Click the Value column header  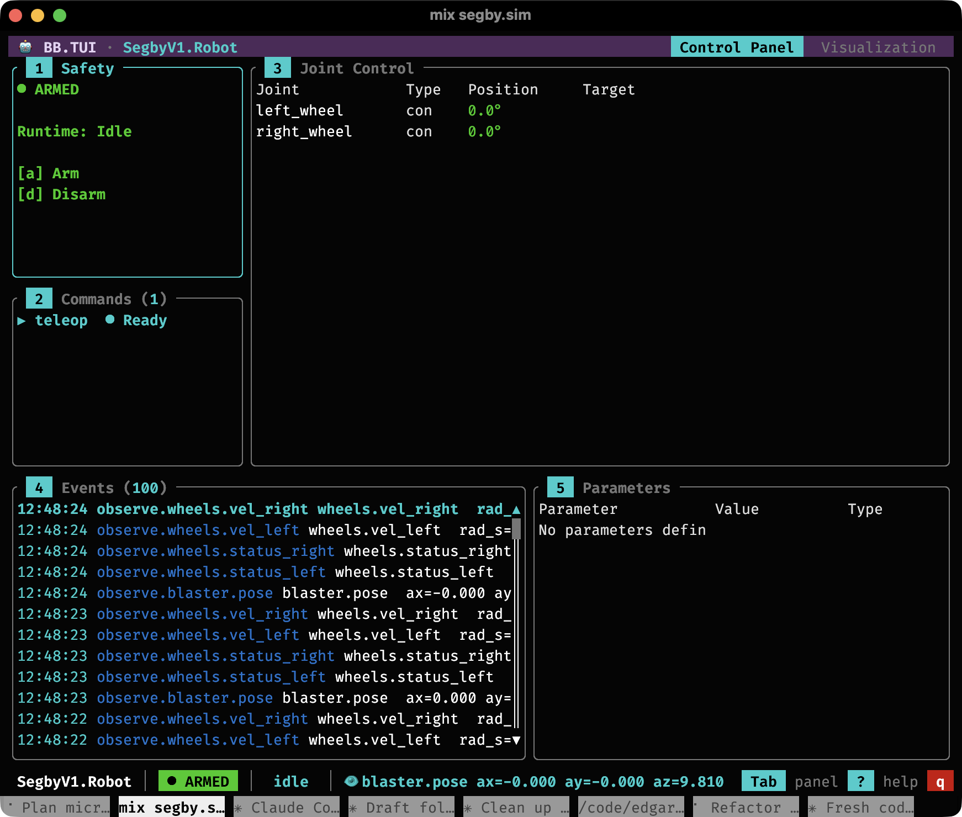[x=737, y=509]
